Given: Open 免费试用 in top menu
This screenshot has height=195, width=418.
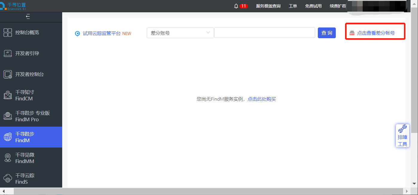Looking at the screenshot, I should click(313, 6).
